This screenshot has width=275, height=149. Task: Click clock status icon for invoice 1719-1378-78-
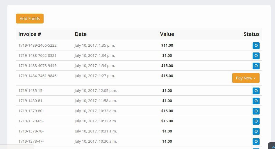pos(256,131)
